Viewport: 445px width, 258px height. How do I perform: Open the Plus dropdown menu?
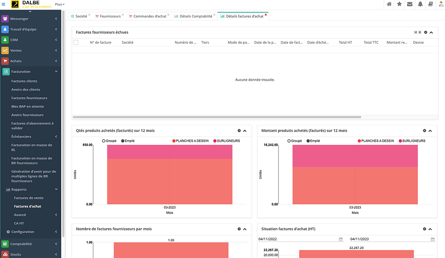(60, 4)
